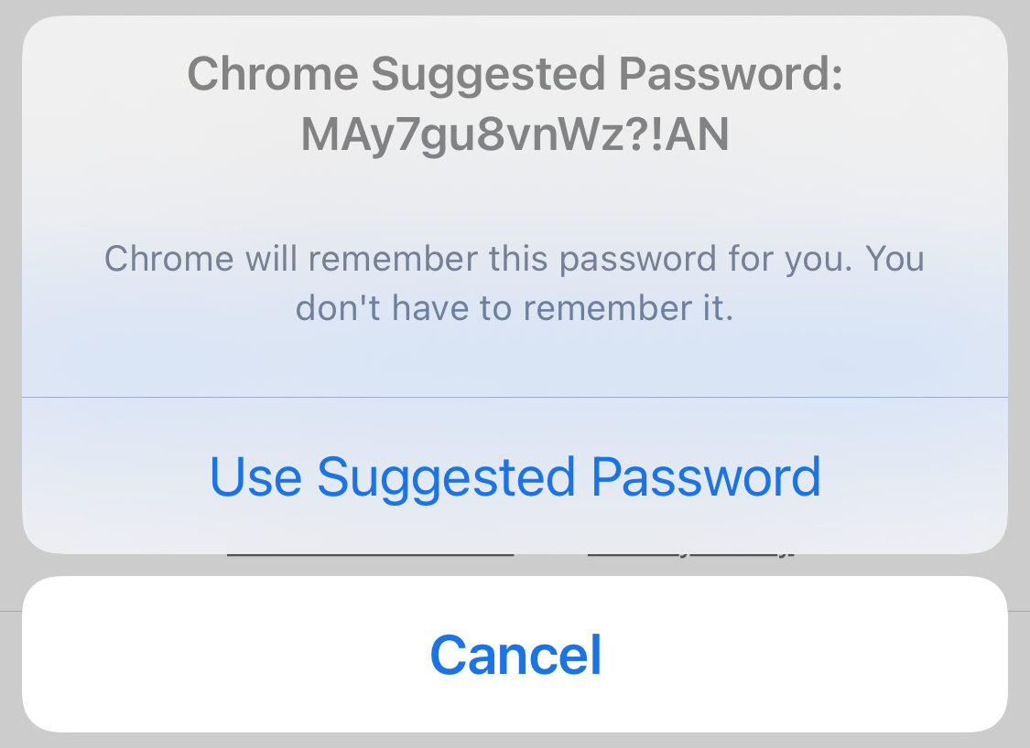Tap the empty area of the Use Suggested Password row
The width and height of the screenshot is (1030, 748).
tap(112, 476)
